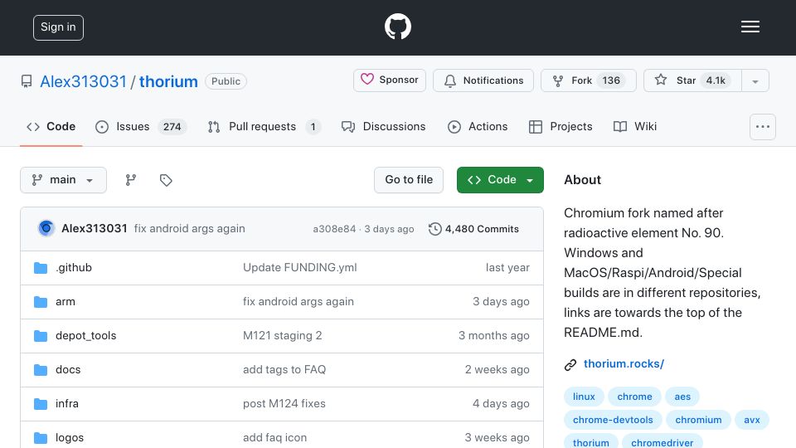Show more tabs with ellipsis button
796x448 pixels.
763,126
